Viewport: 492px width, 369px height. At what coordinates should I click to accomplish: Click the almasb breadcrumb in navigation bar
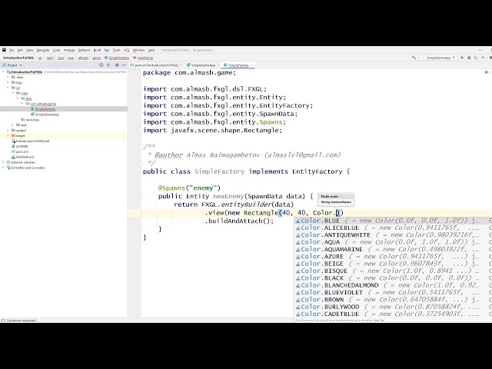(83, 58)
